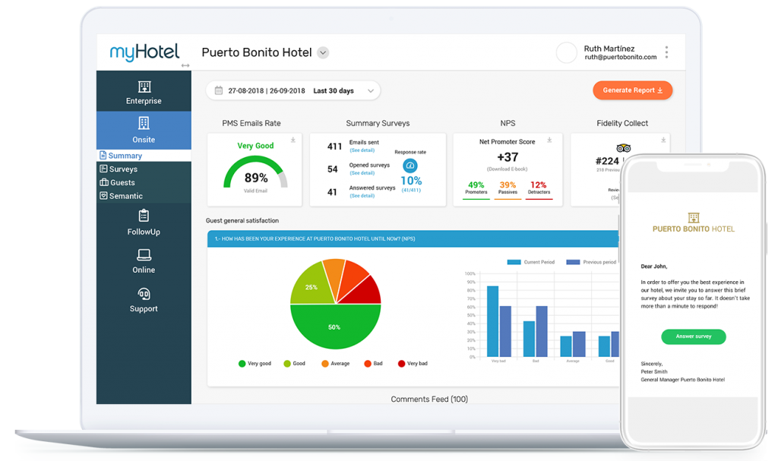Toggle the Previous period chart legend
Viewport: 778px width, 461px height.
(x=591, y=262)
